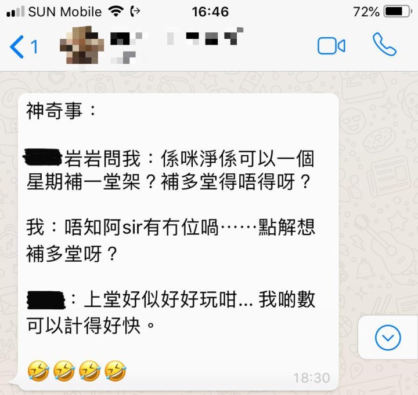Tap the Wi-Fi icon in status bar
This screenshot has height=395, width=418.
coord(116,12)
